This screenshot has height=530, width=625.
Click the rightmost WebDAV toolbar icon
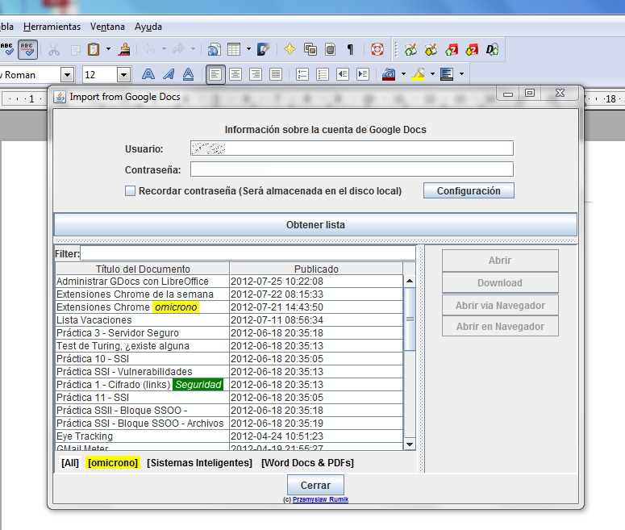pos(492,49)
